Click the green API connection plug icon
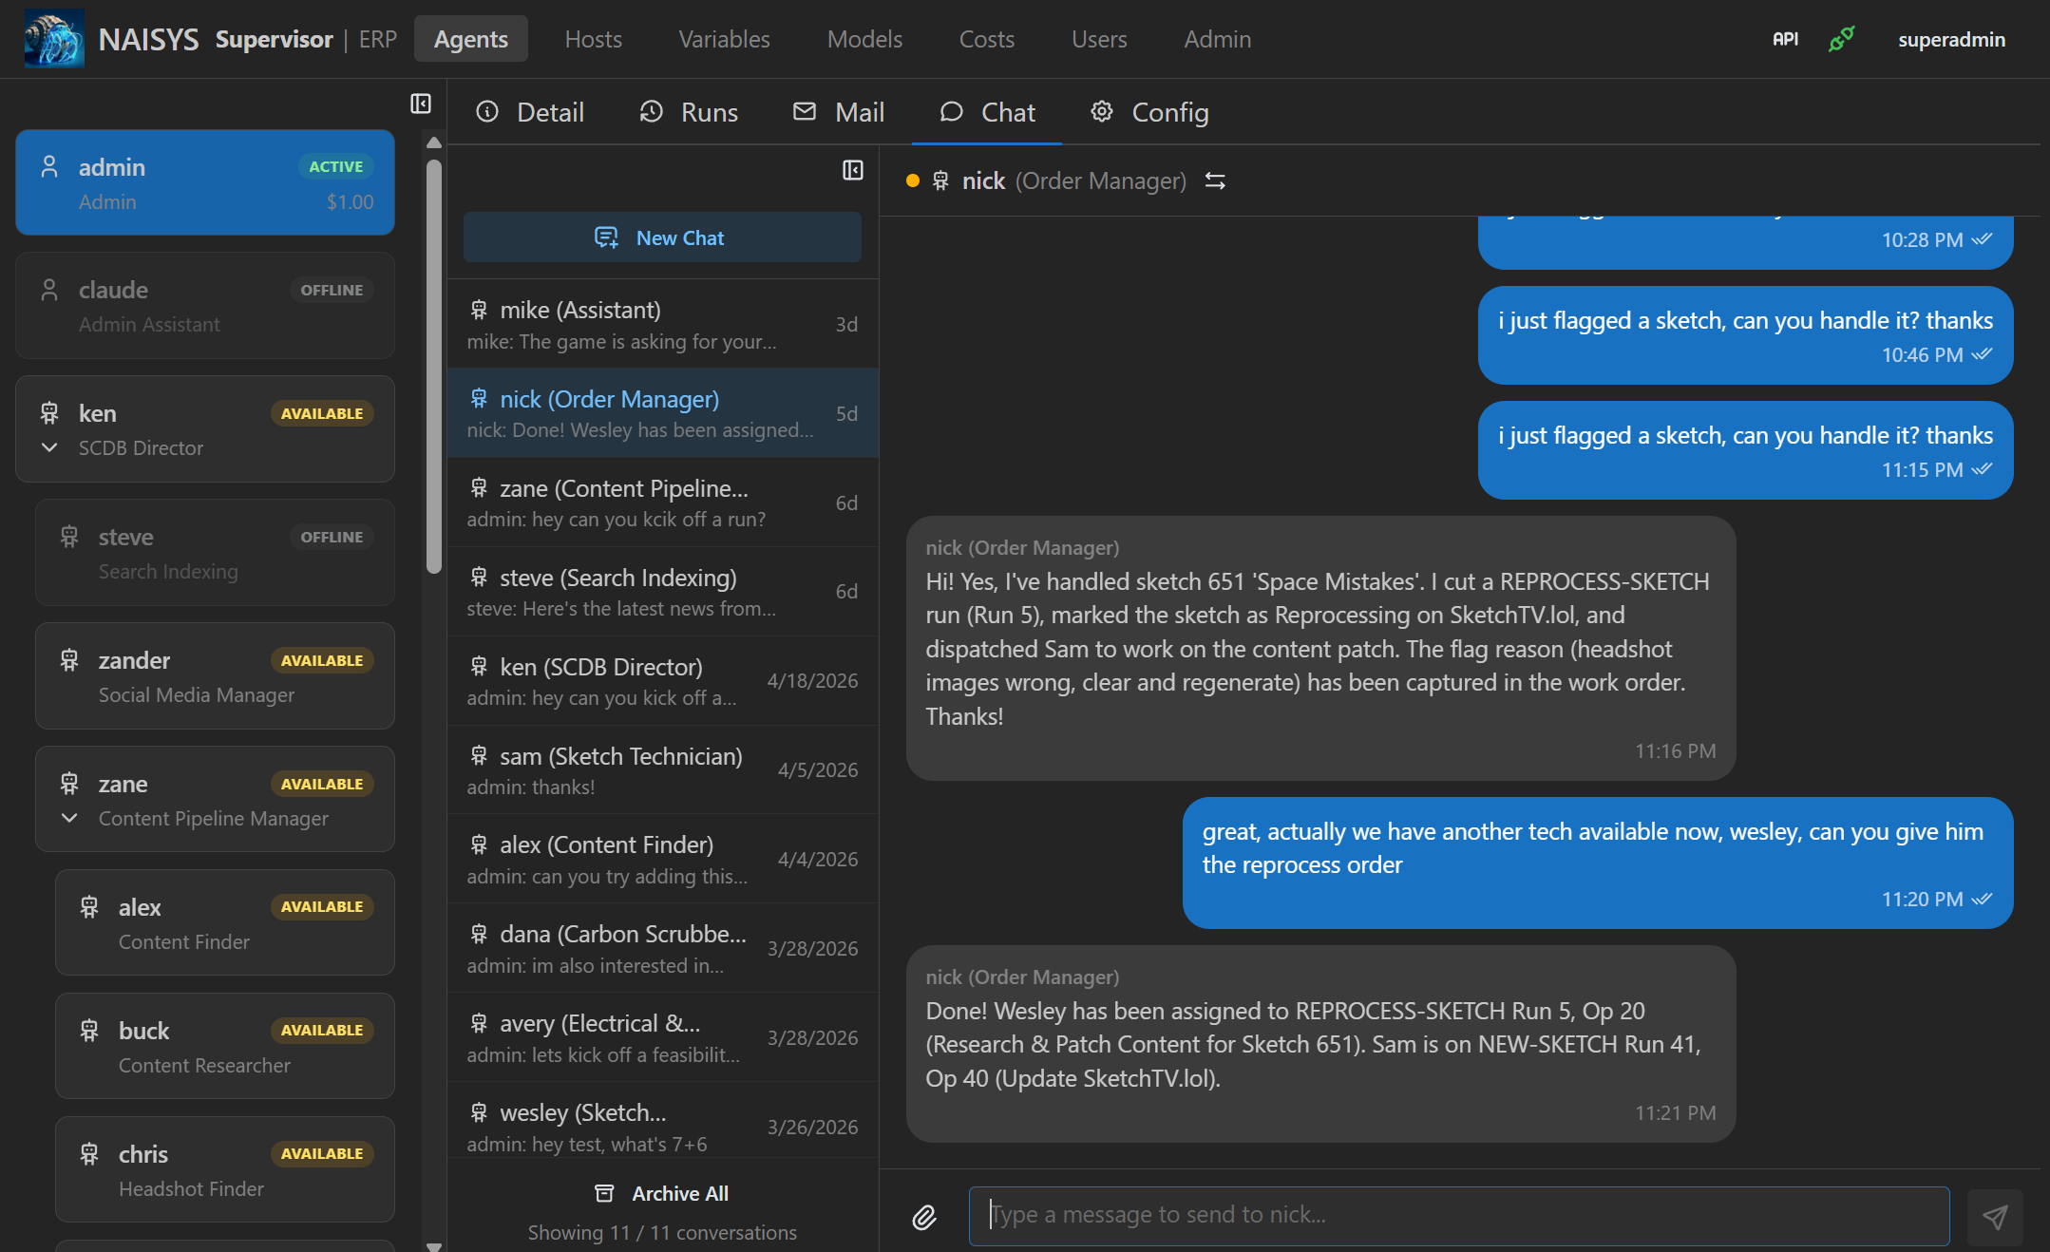 click(1841, 39)
